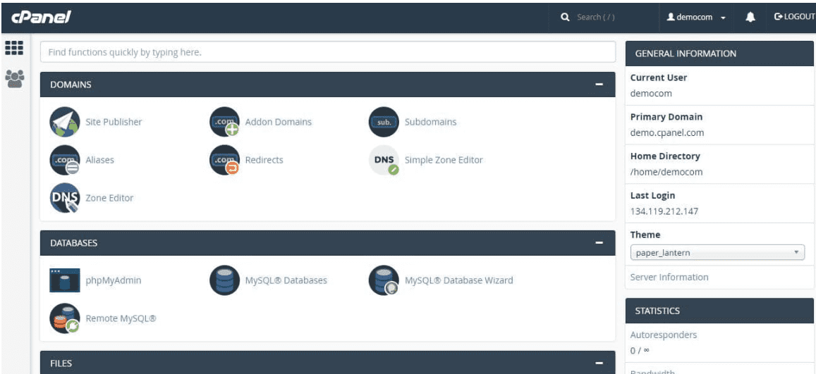Screen dimensions: 816x374
Task: Open the Subdomains icon
Action: tap(384, 122)
